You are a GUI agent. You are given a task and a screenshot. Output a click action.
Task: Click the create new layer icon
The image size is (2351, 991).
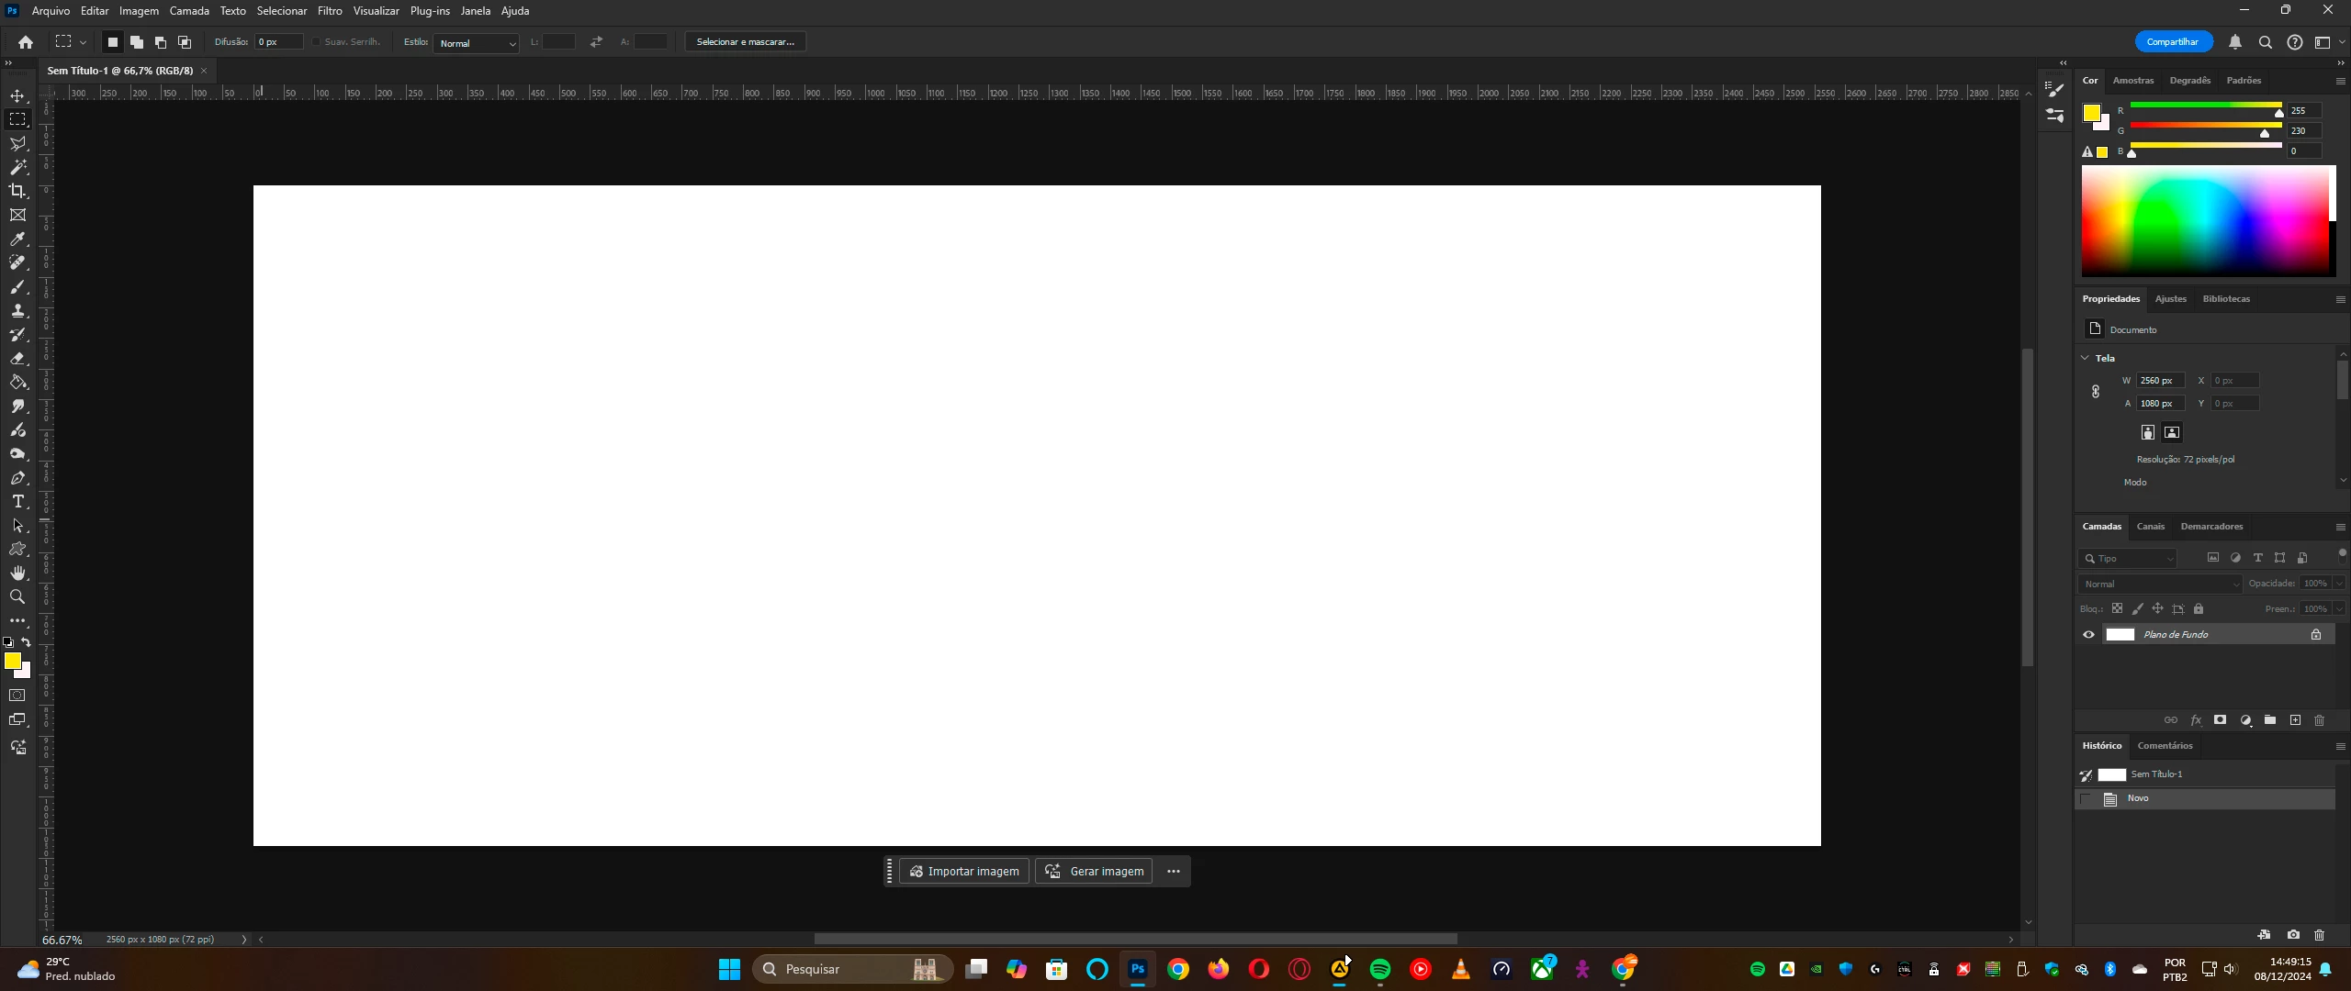[2295, 720]
